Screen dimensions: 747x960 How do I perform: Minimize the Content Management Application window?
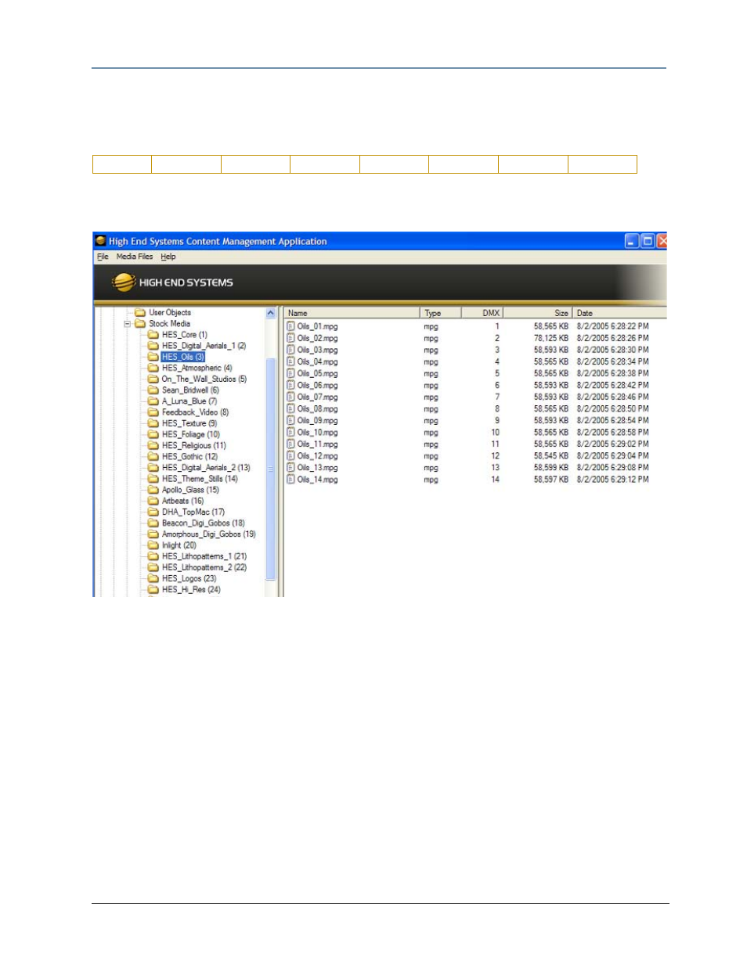click(x=631, y=241)
